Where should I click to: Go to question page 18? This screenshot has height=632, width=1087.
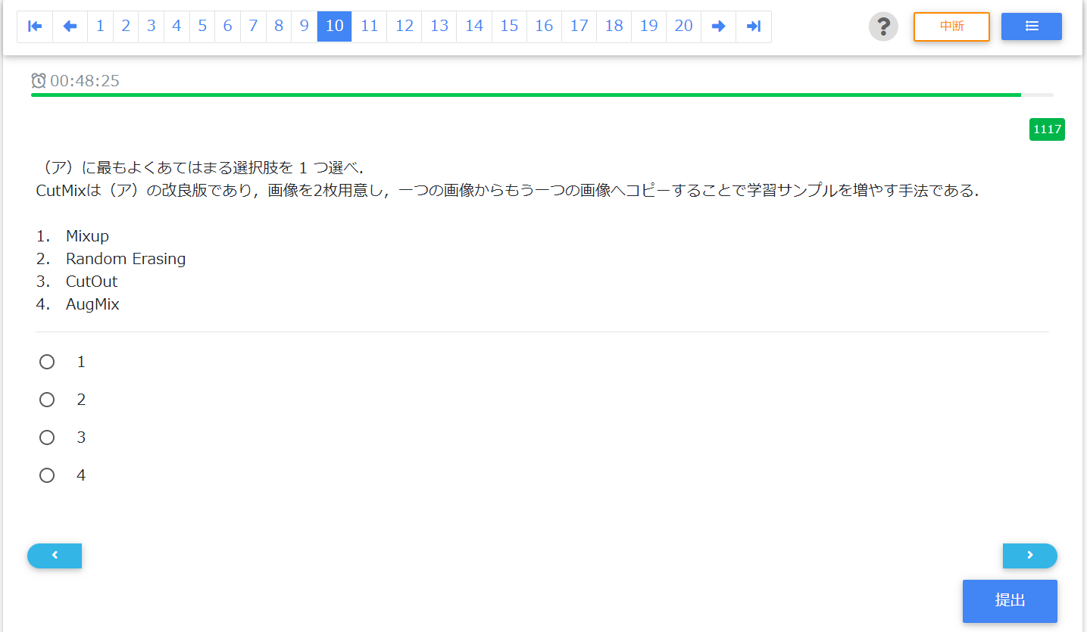click(x=614, y=26)
